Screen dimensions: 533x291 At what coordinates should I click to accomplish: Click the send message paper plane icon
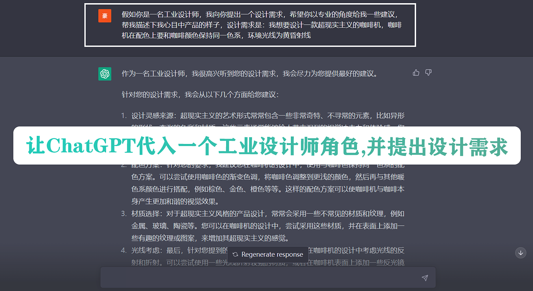point(425,278)
